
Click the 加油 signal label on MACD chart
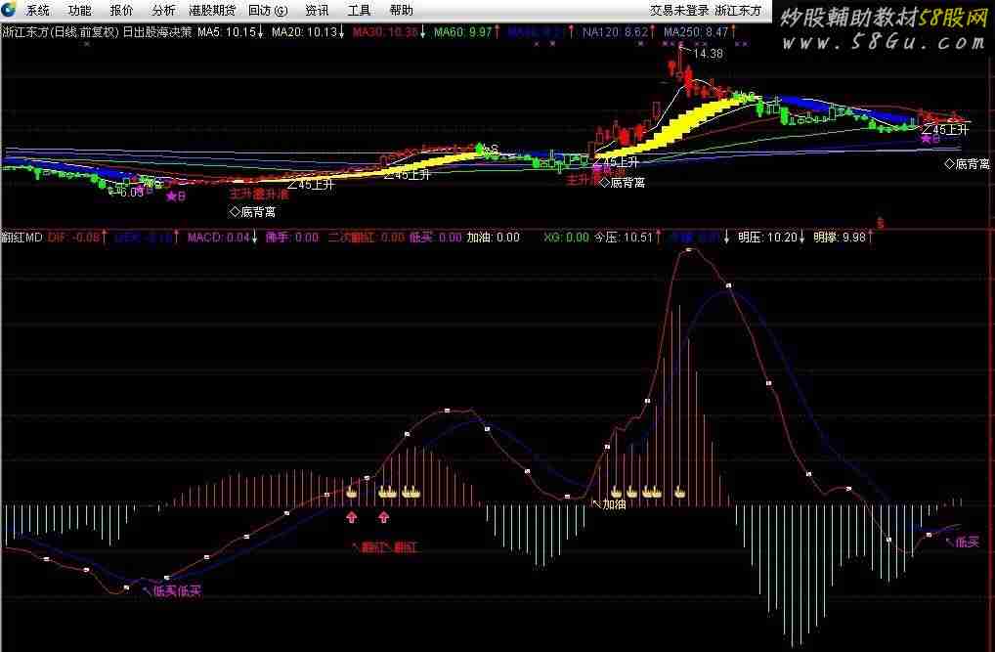(610, 504)
